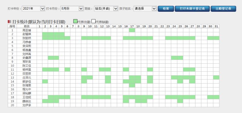Select the name 王佳妮 in row 18

click(27, 97)
